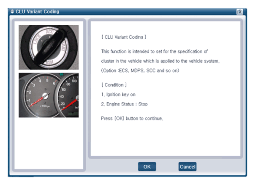Select the instrument cluster gauge image
Screen dimensions: 255x185
pyautogui.click(x=49, y=95)
